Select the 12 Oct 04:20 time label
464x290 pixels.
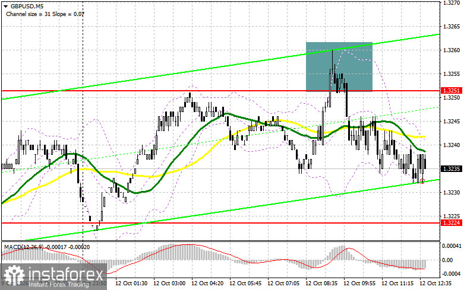pyautogui.click(x=207, y=283)
